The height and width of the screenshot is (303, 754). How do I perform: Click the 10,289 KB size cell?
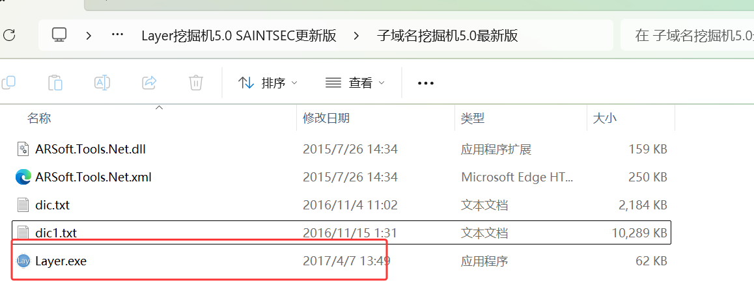(639, 233)
